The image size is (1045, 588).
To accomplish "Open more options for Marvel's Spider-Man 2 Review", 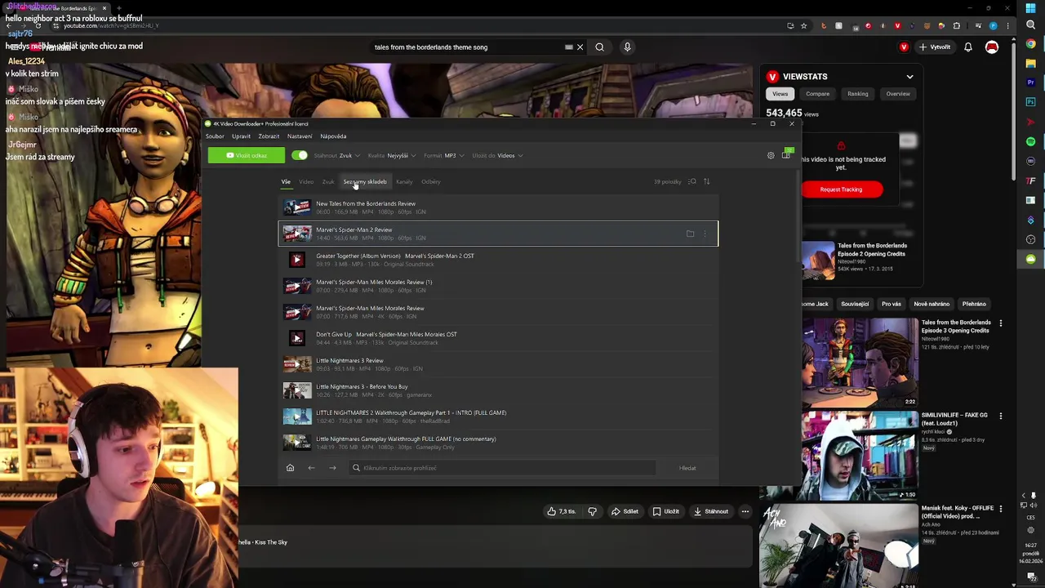I will point(705,234).
